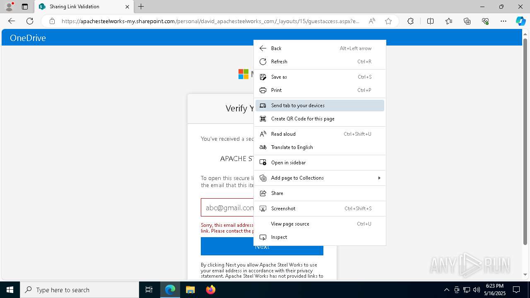View site information lock icon
Image resolution: width=530 pixels, height=298 pixels.
52,21
